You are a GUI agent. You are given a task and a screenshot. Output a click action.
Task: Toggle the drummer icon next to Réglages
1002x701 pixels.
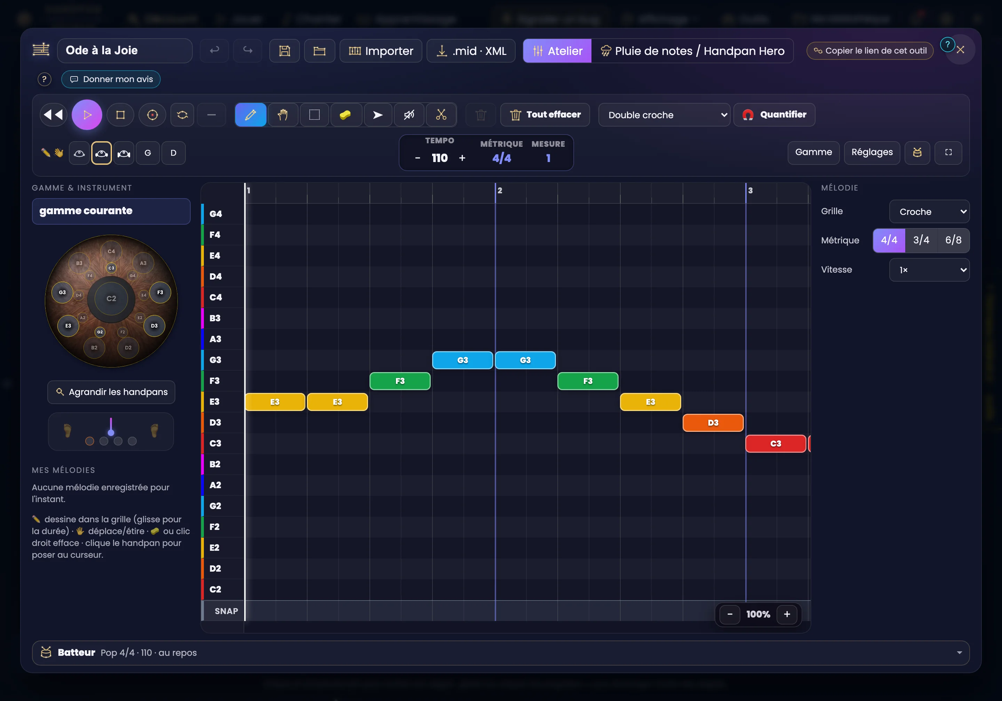pyautogui.click(x=917, y=152)
